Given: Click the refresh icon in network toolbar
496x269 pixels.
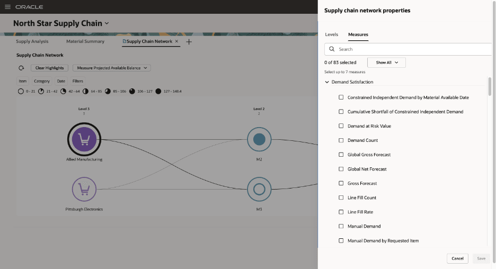Looking at the screenshot, I should click(21, 68).
